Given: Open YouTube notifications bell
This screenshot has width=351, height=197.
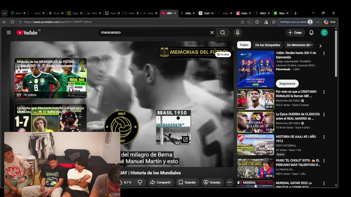Looking at the screenshot, I should [311, 33].
